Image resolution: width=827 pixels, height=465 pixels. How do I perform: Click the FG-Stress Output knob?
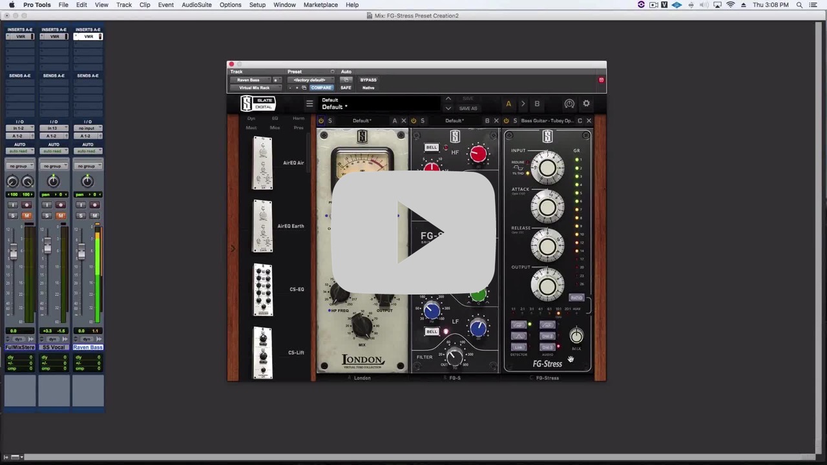547,285
